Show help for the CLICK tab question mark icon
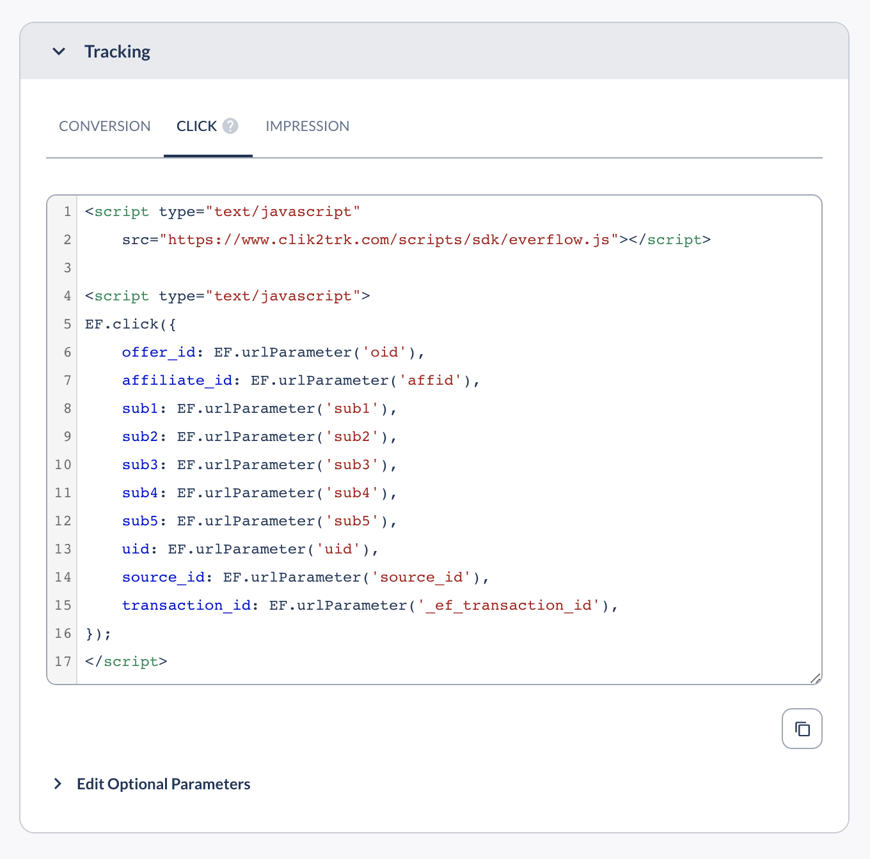Image resolution: width=870 pixels, height=859 pixels. [230, 126]
